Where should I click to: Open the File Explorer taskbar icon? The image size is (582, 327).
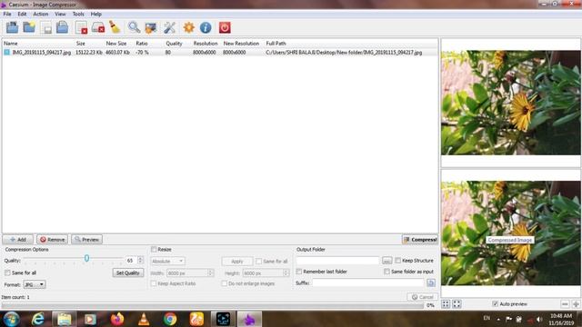click(x=65, y=319)
